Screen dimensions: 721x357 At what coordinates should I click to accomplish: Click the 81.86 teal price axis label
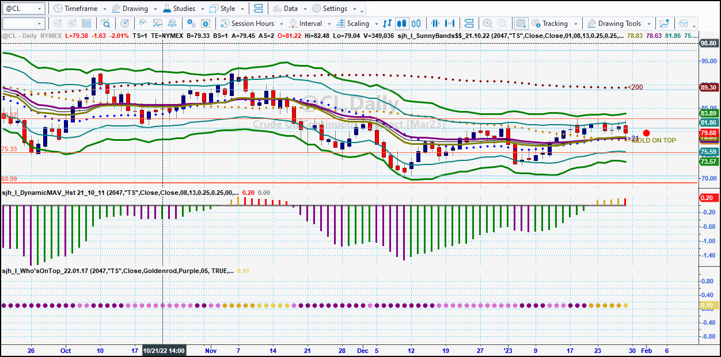(x=708, y=122)
